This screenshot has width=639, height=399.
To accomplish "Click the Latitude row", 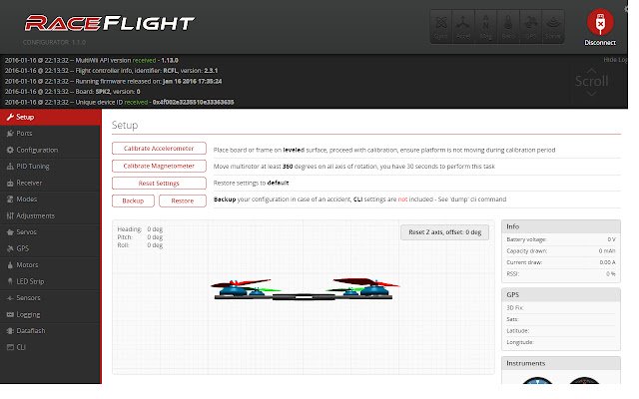I will (561, 330).
